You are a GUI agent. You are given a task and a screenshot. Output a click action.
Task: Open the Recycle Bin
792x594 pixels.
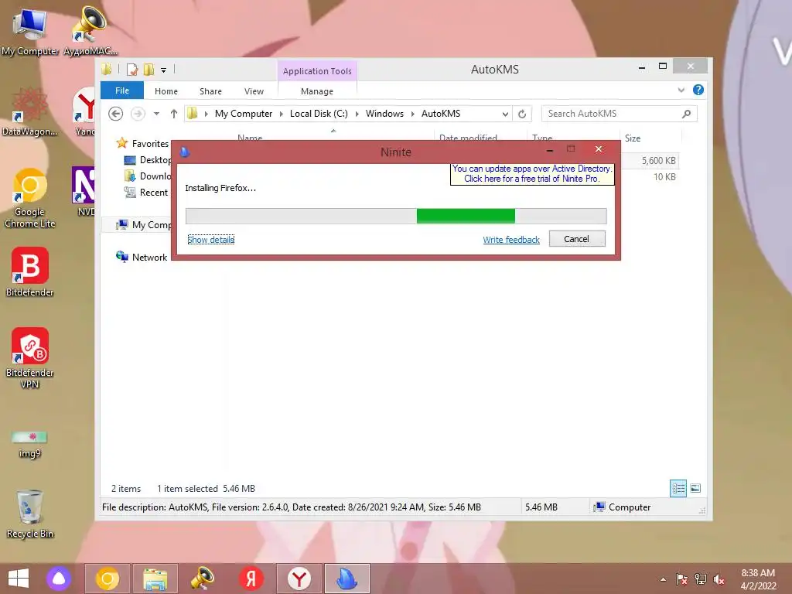(30, 514)
